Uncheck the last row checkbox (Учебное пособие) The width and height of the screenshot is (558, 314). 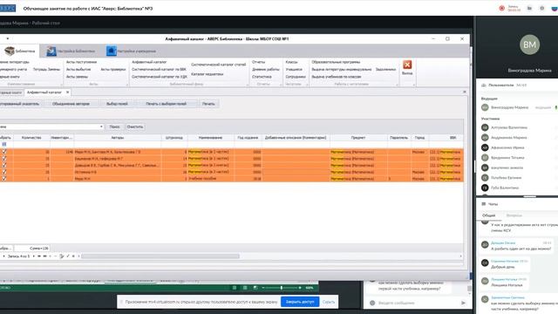pyautogui.click(x=4, y=179)
